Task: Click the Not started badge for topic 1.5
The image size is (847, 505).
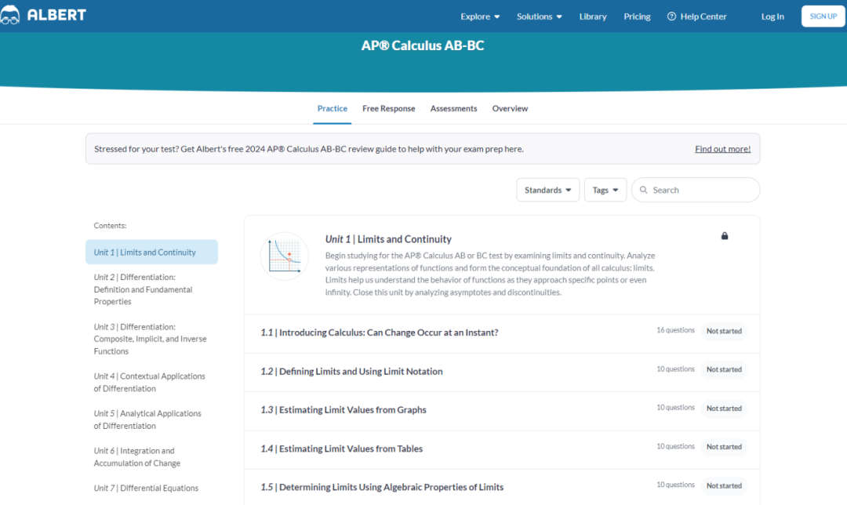Action: [x=724, y=485]
